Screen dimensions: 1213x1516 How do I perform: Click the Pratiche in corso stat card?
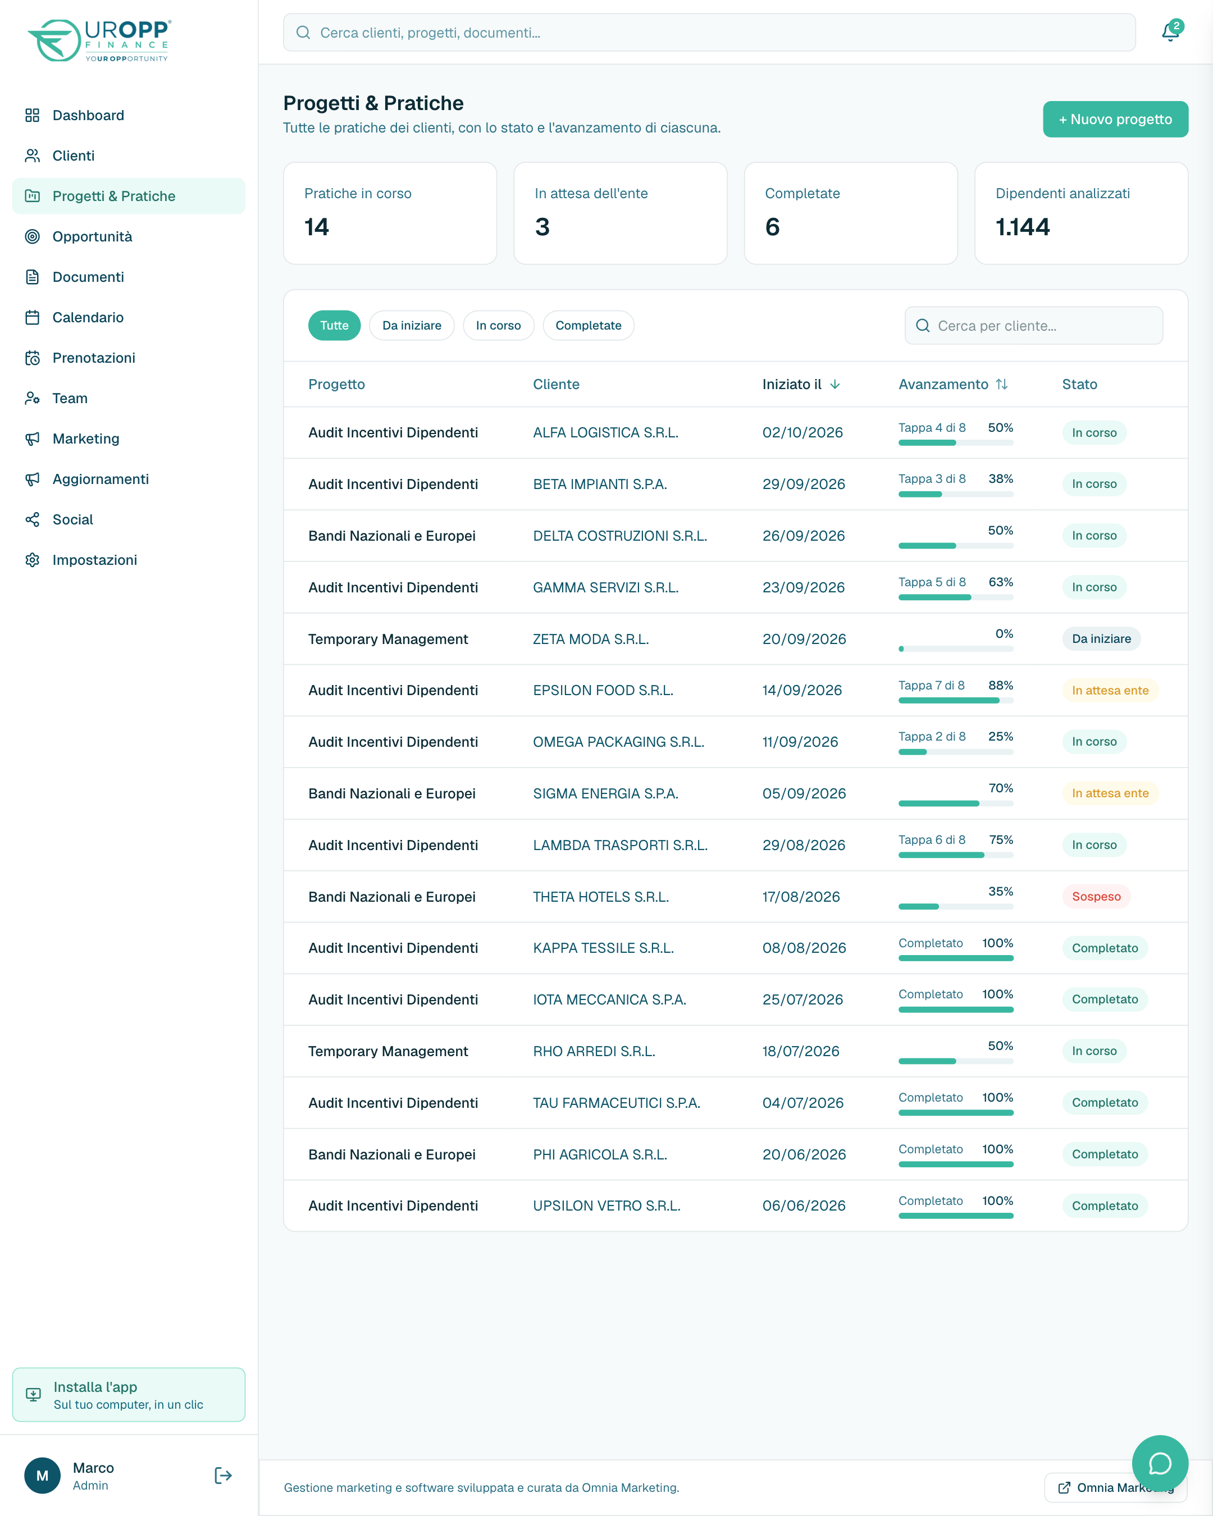tap(390, 213)
